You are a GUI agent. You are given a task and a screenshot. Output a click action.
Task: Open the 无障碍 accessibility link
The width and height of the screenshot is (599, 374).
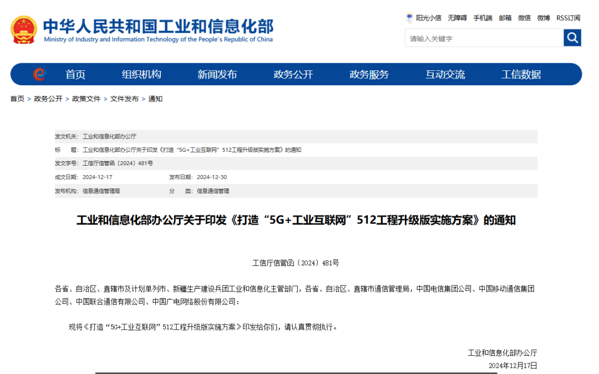coord(458,18)
